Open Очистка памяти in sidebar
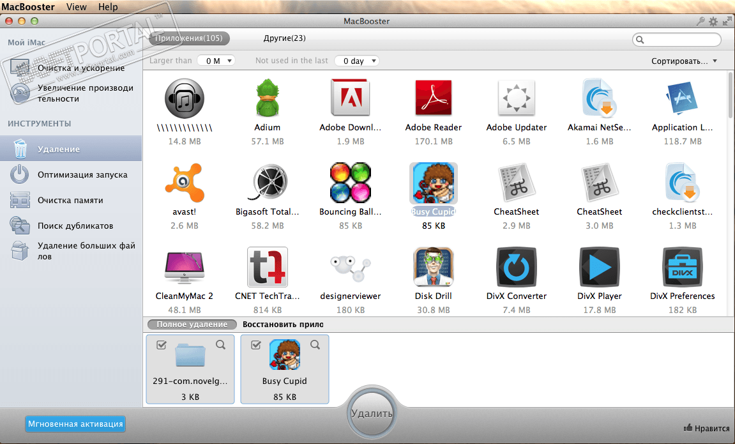735x444 pixels. pos(71,200)
